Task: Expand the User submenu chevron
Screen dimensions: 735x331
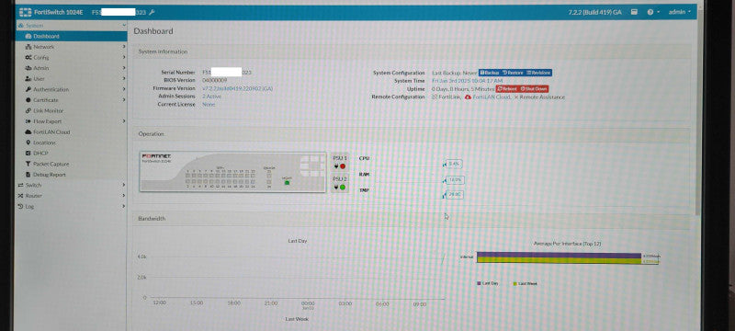Action: tap(124, 79)
